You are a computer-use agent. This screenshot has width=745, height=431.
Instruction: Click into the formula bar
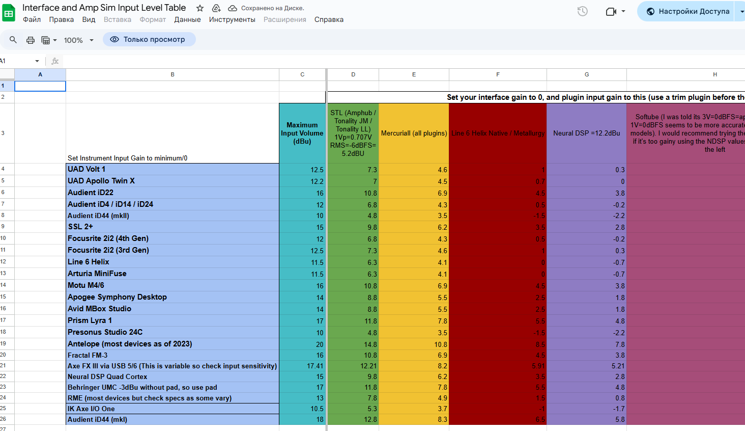tap(405, 61)
